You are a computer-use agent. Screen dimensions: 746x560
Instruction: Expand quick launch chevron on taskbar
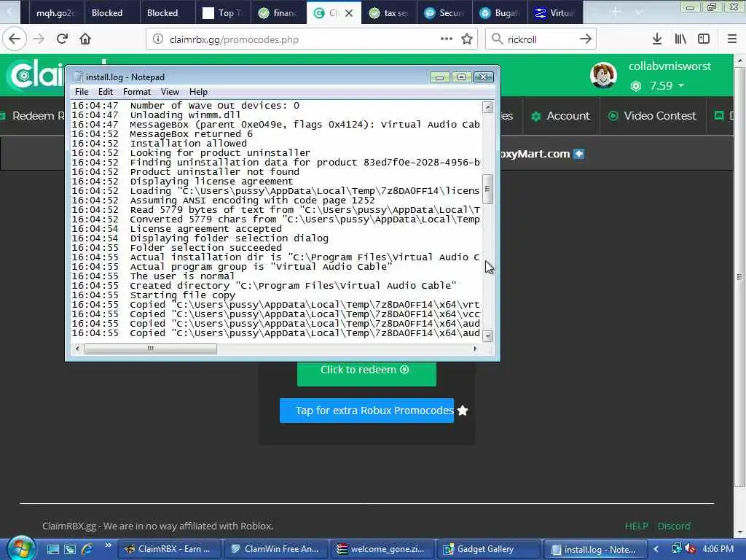[x=109, y=545]
